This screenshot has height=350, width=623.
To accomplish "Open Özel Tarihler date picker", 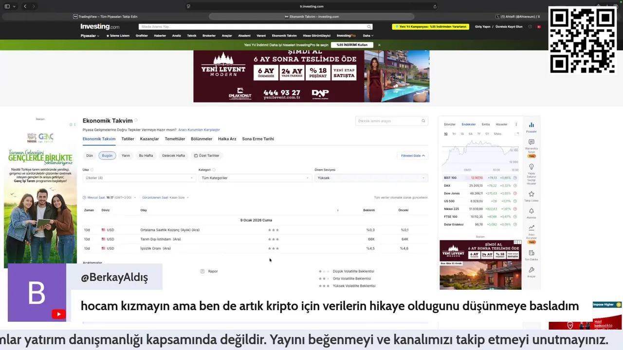I will coord(207,156).
